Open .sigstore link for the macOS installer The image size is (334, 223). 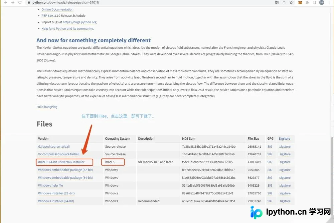[285, 162]
